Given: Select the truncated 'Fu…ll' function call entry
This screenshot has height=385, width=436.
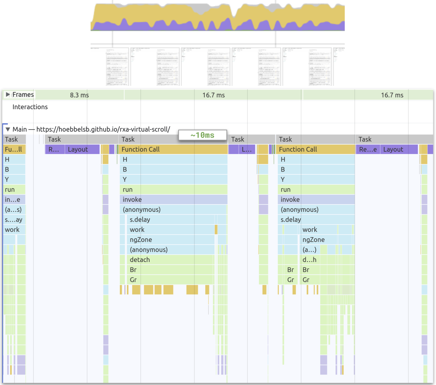Looking at the screenshot, I should point(14,149).
